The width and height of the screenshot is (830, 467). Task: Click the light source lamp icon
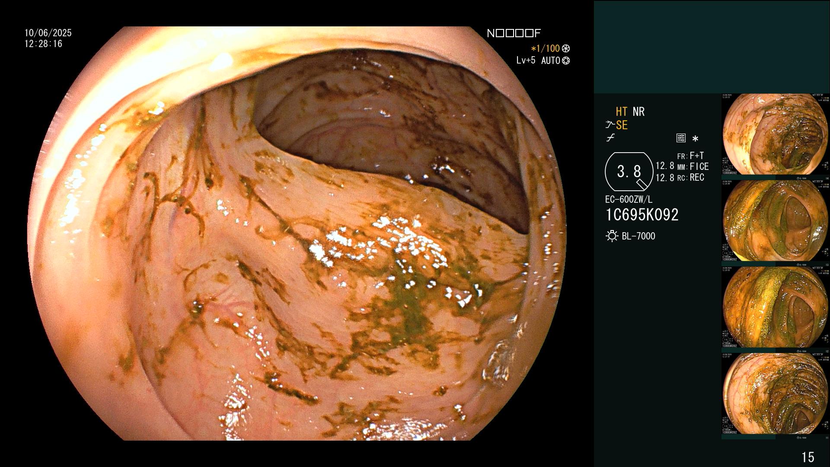click(612, 236)
